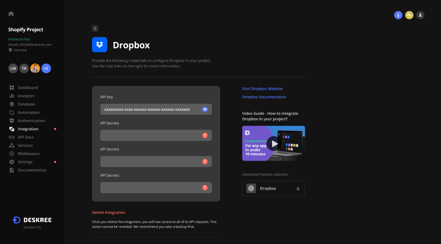Click the Dropbox logo icon
This screenshot has height=244, width=441.
(99, 44)
